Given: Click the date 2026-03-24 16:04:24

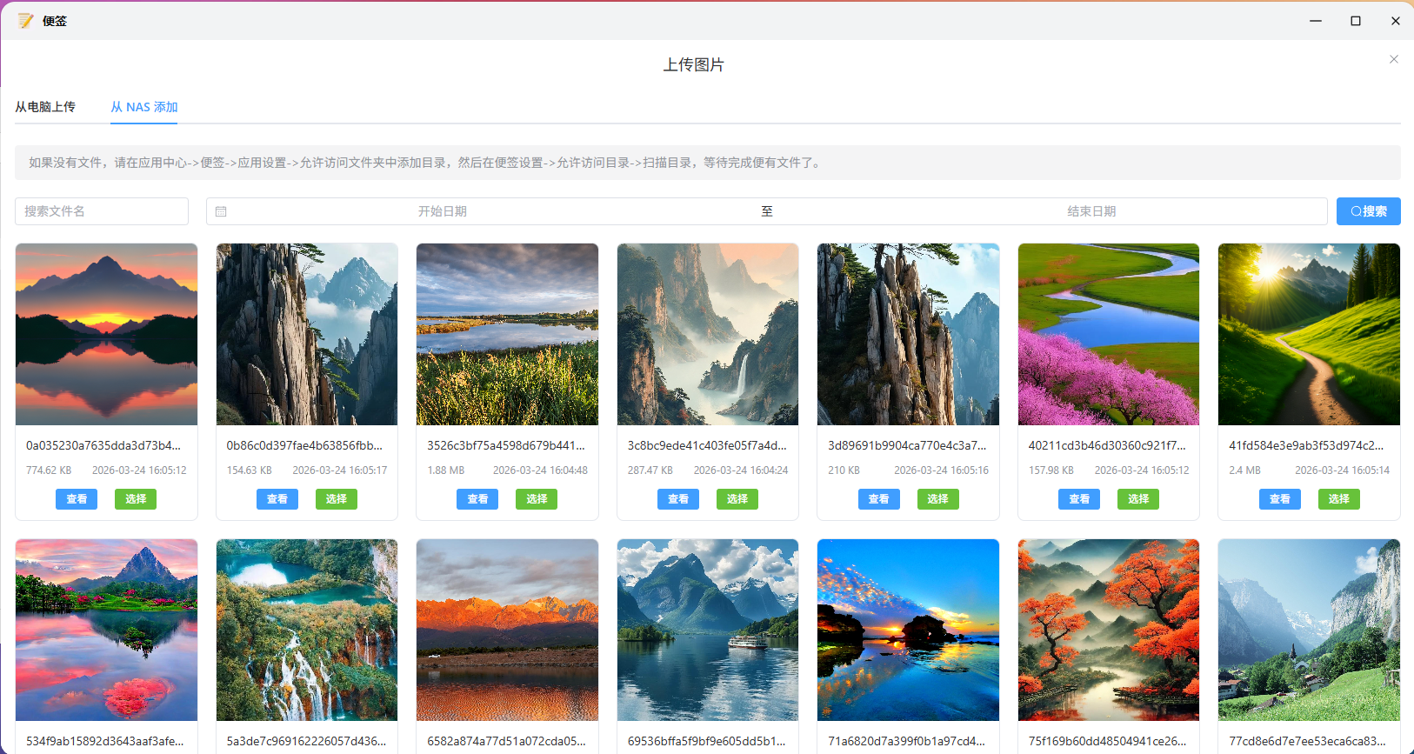Looking at the screenshot, I should click(741, 470).
